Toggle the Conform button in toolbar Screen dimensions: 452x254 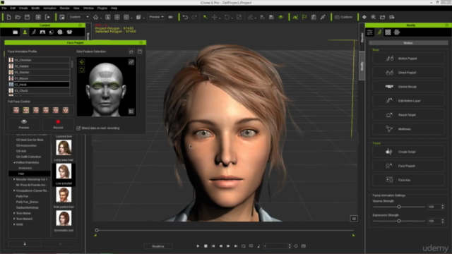344,17
